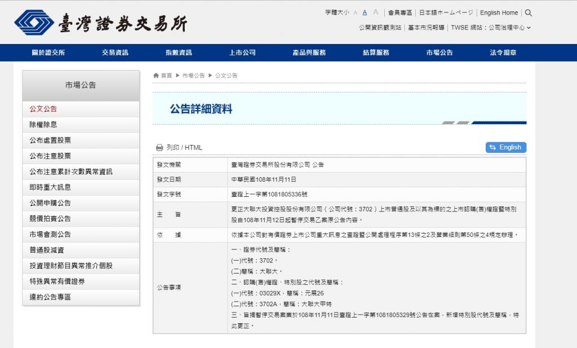Expand TWSE 網站 公司治理中心 dropdown
Screen dimensions: 577x348
pos(491,28)
